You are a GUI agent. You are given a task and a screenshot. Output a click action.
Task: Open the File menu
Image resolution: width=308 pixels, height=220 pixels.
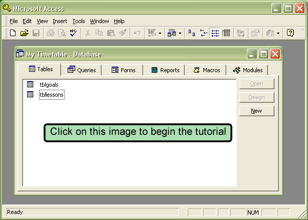point(14,21)
